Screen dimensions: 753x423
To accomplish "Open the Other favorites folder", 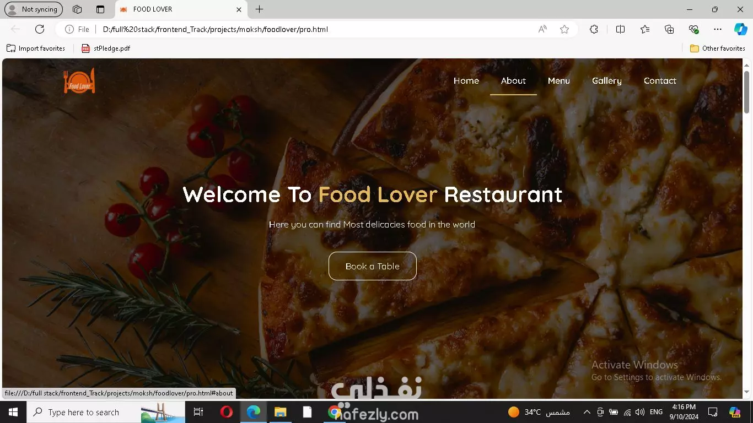I will [718, 48].
